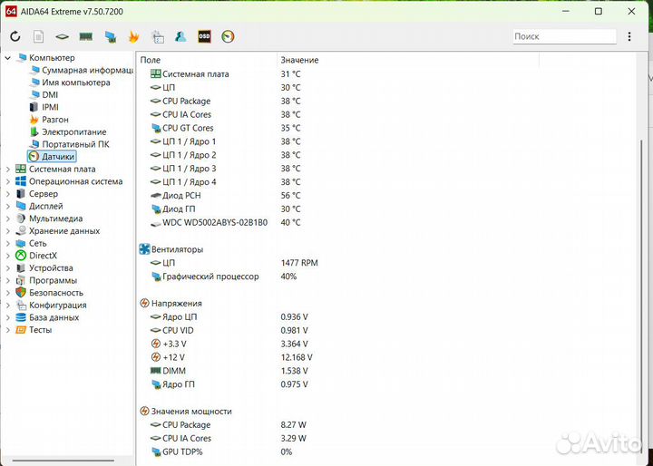Click the +3.3 V lightning icon
This screenshot has height=466, width=653.
click(155, 344)
